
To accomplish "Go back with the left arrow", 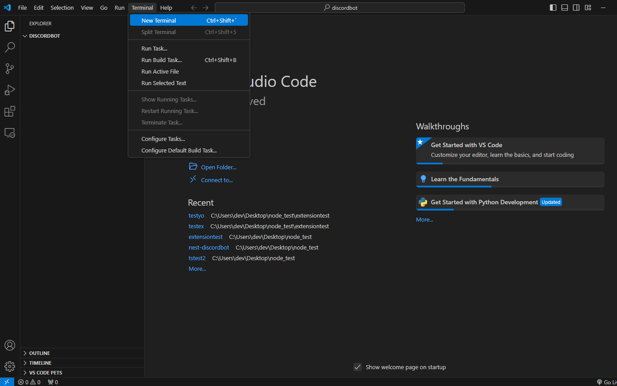I will 194,8.
